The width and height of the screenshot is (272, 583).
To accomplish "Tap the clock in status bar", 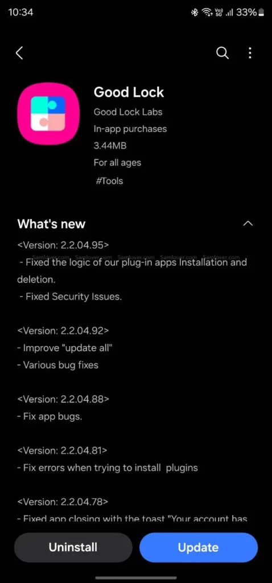I will pyautogui.click(x=21, y=13).
